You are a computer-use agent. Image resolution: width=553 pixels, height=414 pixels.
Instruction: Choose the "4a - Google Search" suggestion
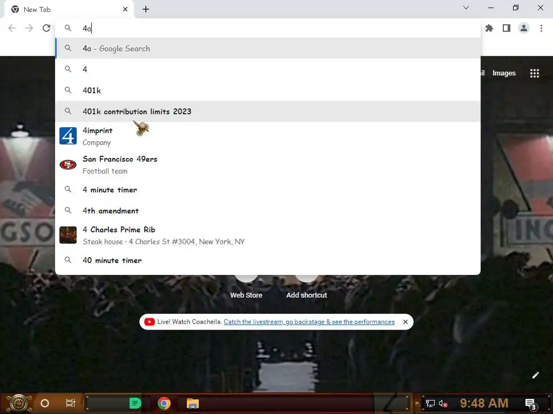(268, 48)
